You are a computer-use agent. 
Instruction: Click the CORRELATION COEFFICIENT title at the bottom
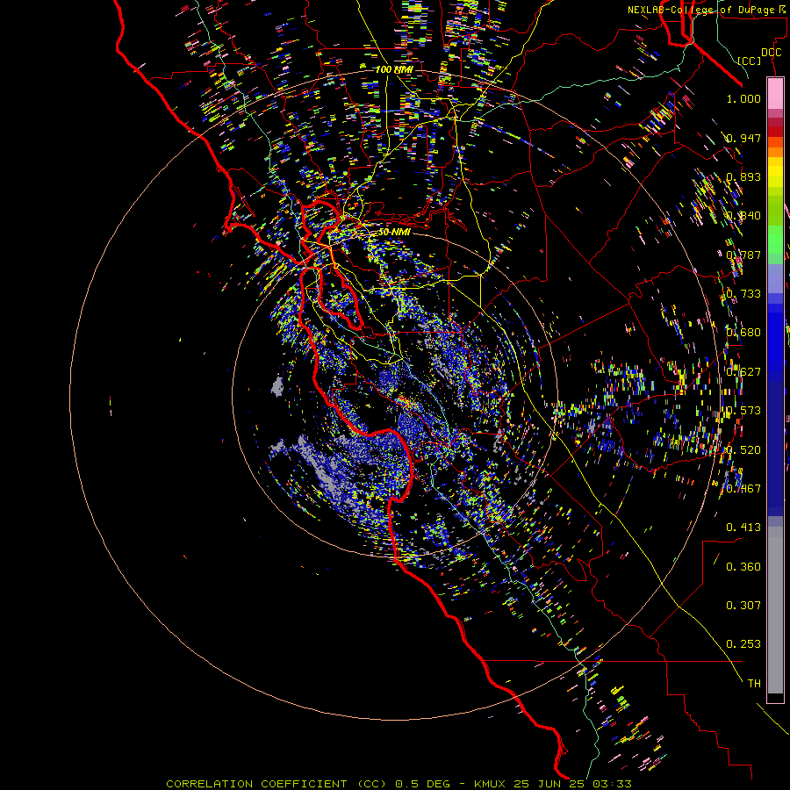click(256, 784)
